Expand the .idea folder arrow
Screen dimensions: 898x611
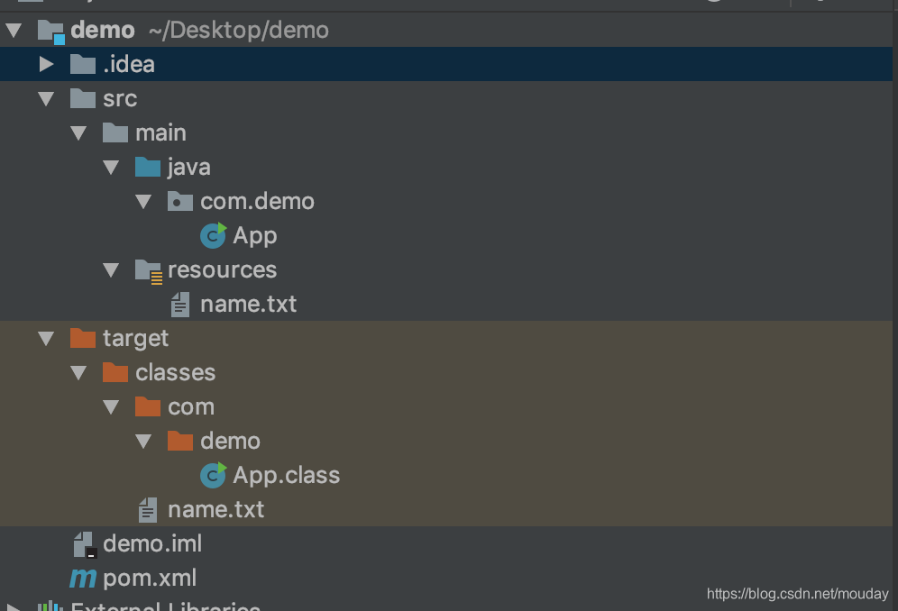pyautogui.click(x=46, y=64)
